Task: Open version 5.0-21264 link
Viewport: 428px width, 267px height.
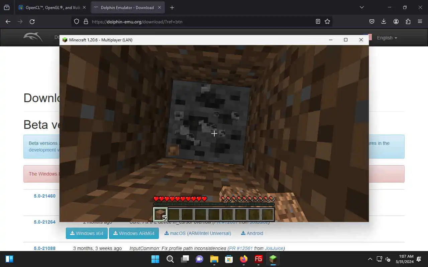Action: [44, 222]
